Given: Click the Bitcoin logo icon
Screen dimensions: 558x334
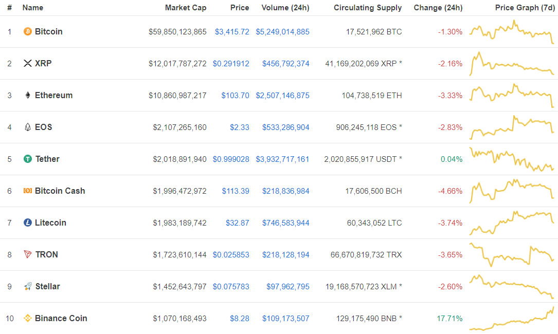Looking at the screenshot, I should pos(27,31).
